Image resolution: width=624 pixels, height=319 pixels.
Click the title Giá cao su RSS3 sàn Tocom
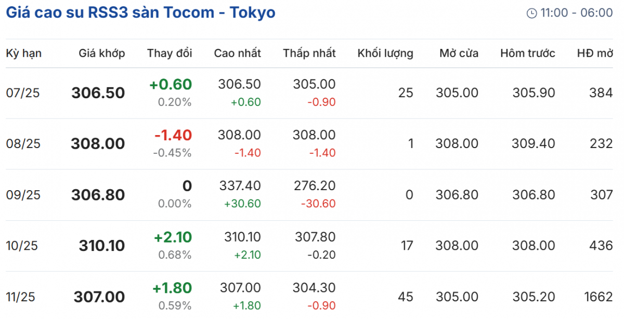140,12
